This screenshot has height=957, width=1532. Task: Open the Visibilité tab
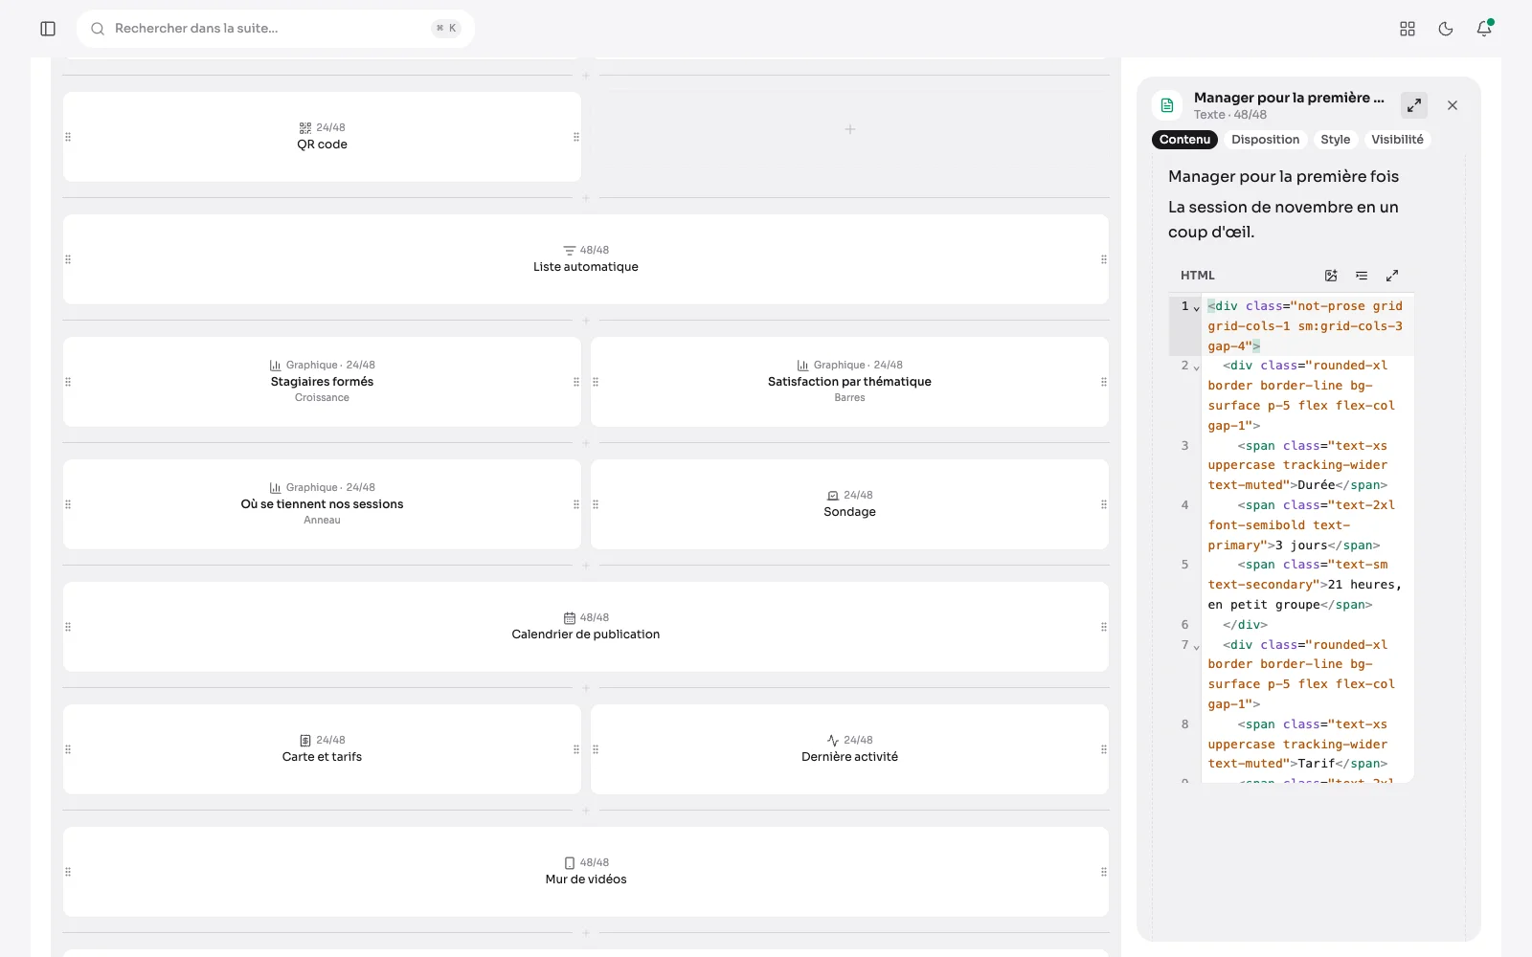pyautogui.click(x=1397, y=140)
